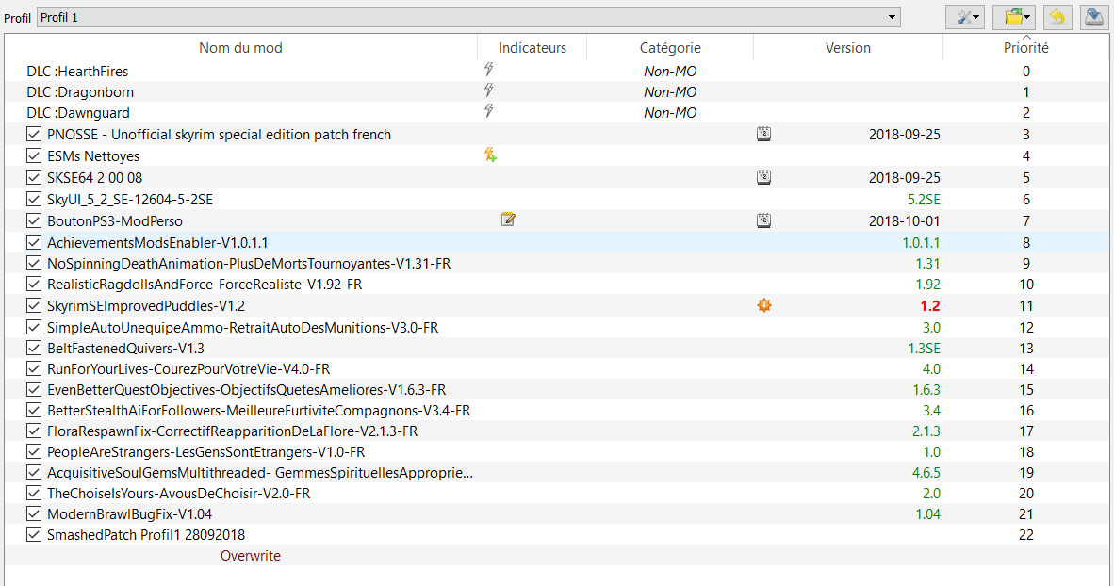The width and height of the screenshot is (1114, 586).
Task: Click Non-MO category of DLC :HearthFires
Action: coord(670,71)
